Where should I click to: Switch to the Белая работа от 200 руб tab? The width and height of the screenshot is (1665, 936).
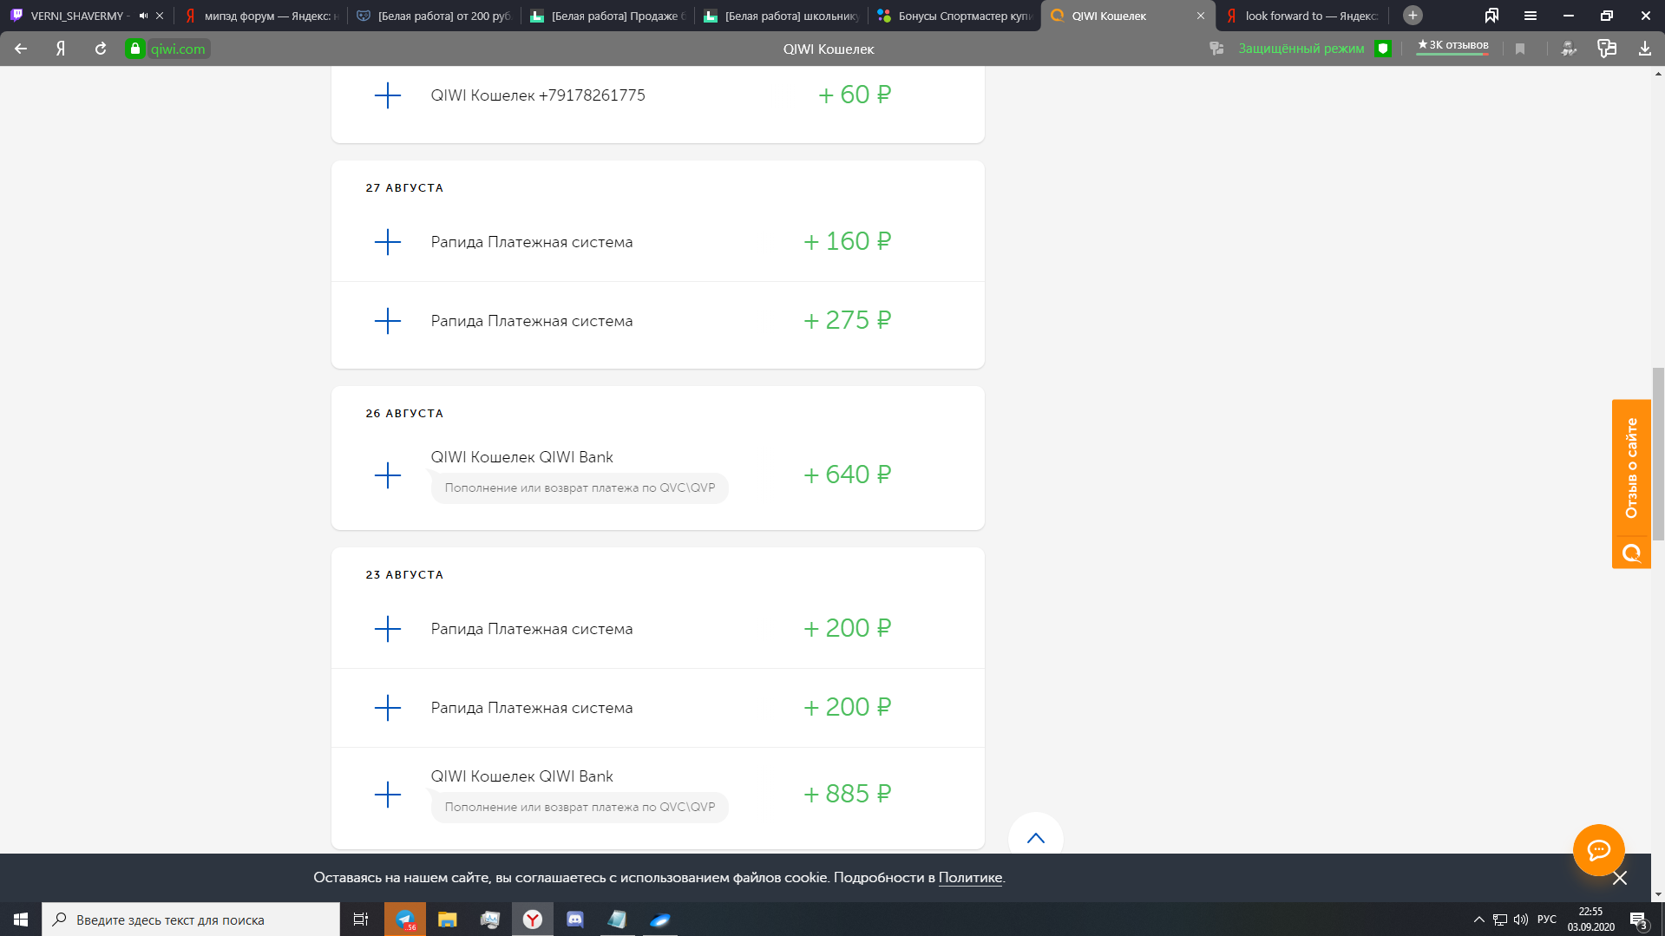[434, 16]
